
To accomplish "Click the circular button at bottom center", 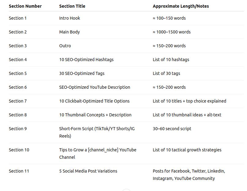I will pyautogui.click(x=126, y=190).
